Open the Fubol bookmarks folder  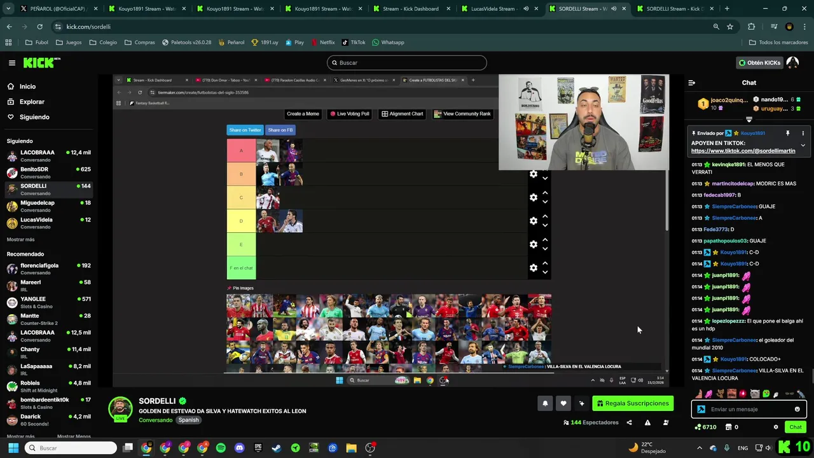[x=37, y=42]
